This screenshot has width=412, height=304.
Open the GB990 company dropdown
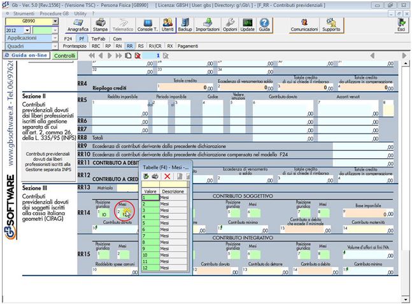[x=55, y=22]
